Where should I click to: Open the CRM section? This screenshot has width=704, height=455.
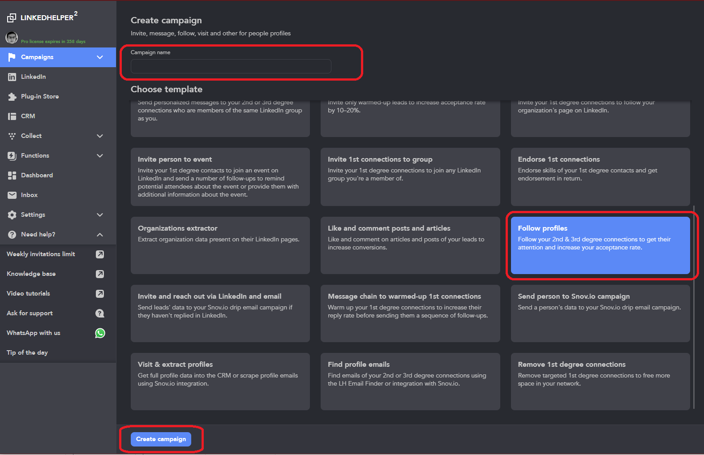pos(58,116)
